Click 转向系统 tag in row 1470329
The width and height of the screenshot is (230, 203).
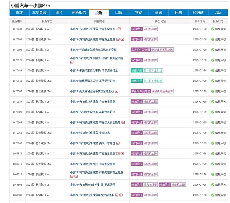tap(137, 112)
